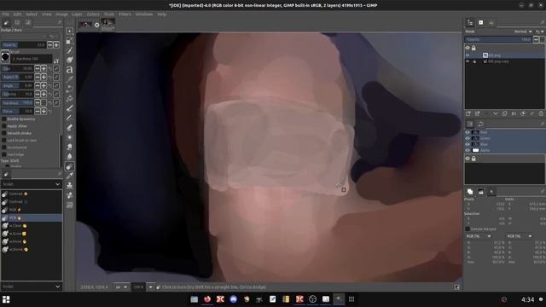Delete the layer with trash icon
This screenshot has height=307, width=546.
pos(541,113)
